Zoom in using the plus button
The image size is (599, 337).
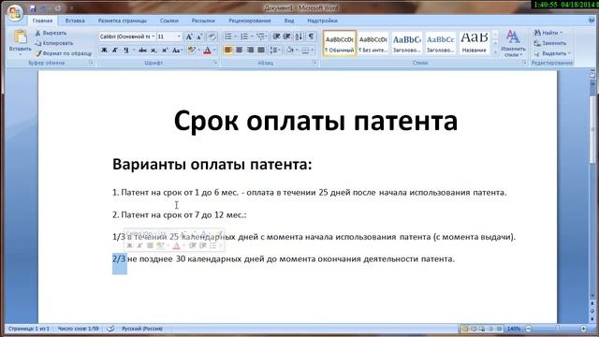click(583, 329)
